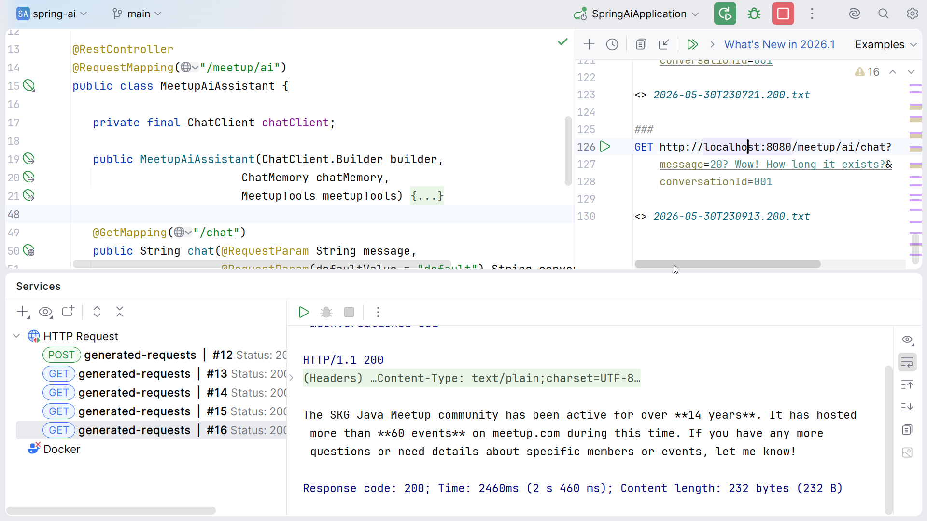Click the import request icon in HTTP toolbar
Viewport: 927px width, 521px height.
[x=664, y=44]
